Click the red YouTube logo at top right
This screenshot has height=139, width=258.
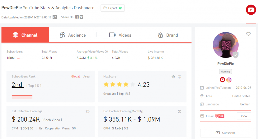point(251,10)
